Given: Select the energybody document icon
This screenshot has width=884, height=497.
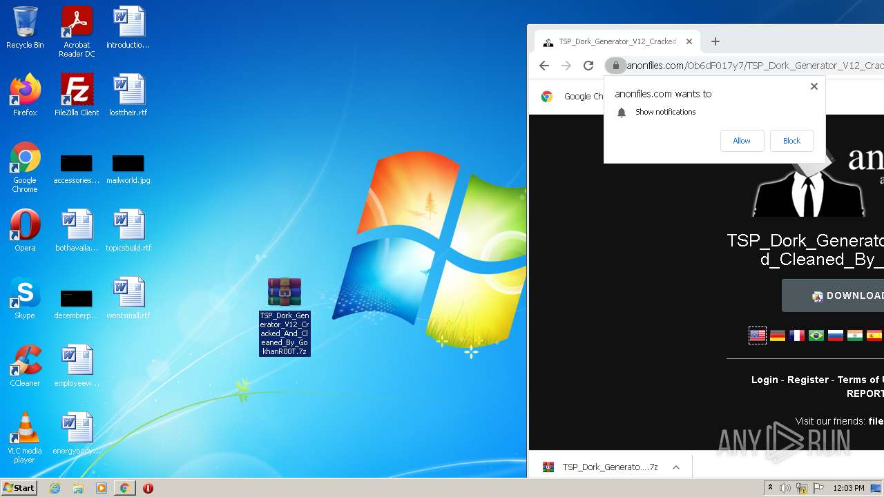Looking at the screenshot, I should pyautogui.click(x=77, y=433).
